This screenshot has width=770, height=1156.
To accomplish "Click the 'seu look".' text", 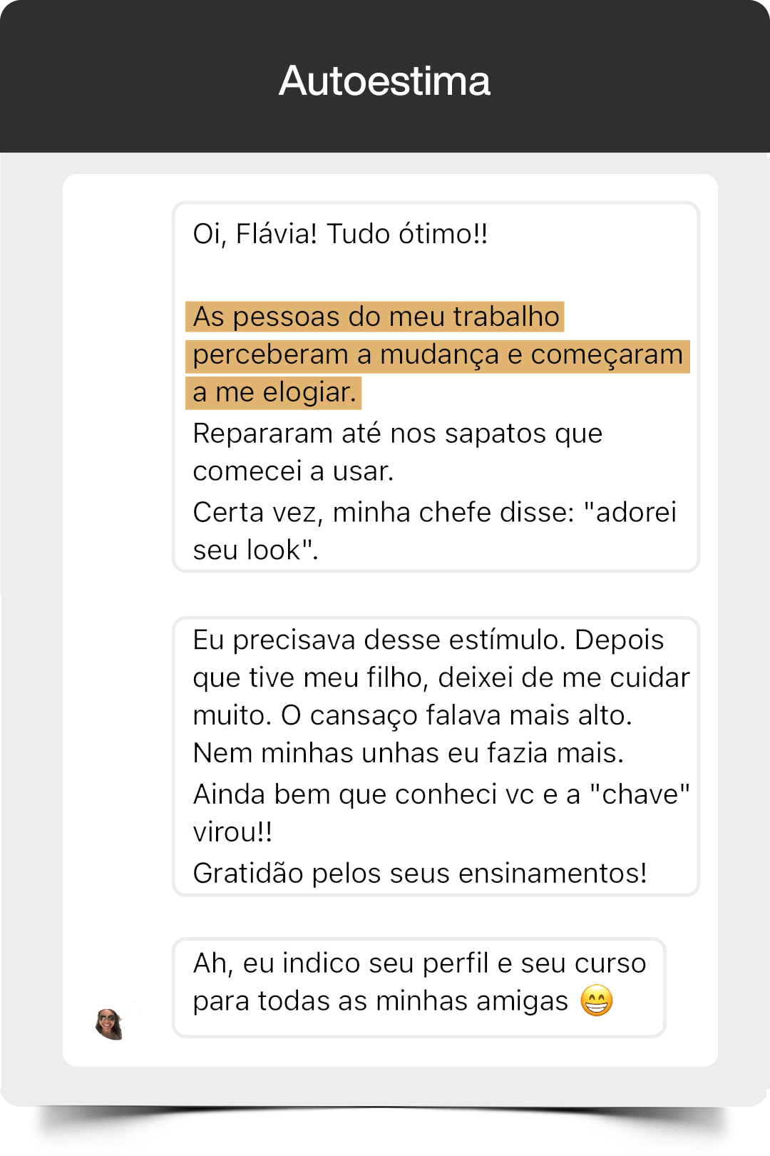I will 256,551.
